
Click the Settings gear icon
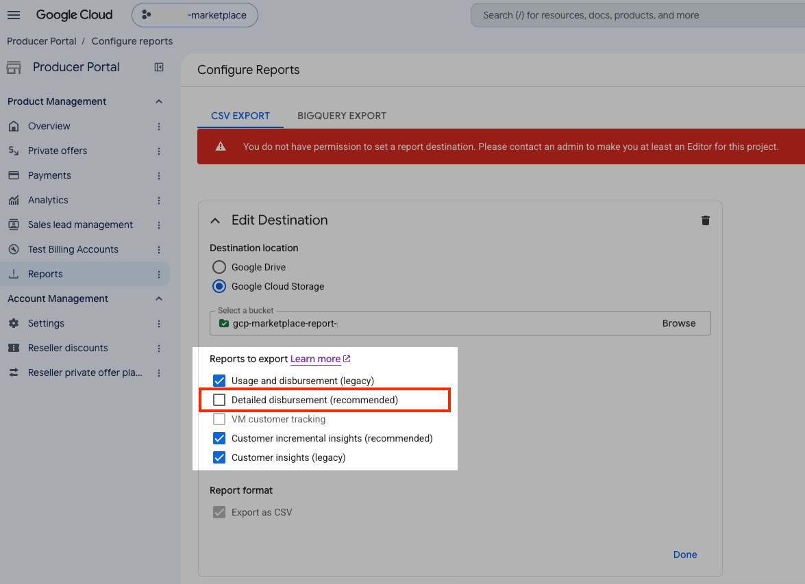click(14, 323)
